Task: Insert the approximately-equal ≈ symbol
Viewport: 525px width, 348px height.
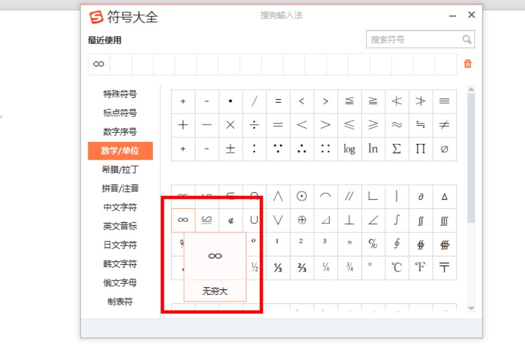Action: (x=397, y=125)
